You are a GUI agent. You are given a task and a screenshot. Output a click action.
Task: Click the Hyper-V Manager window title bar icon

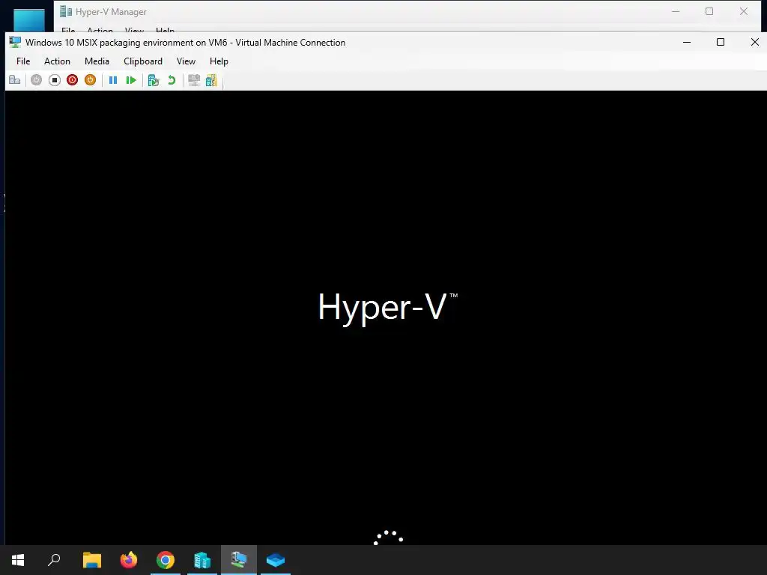[66, 11]
